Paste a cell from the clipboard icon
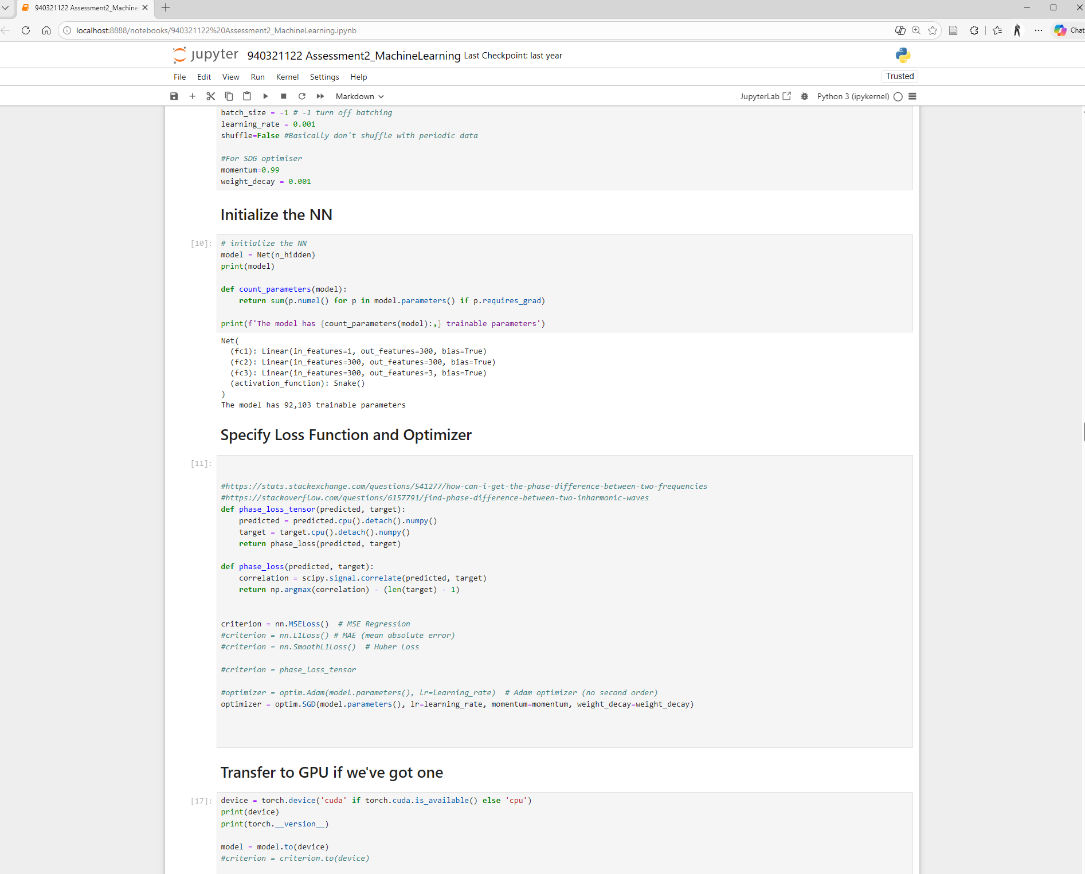1085x874 pixels. (x=247, y=96)
